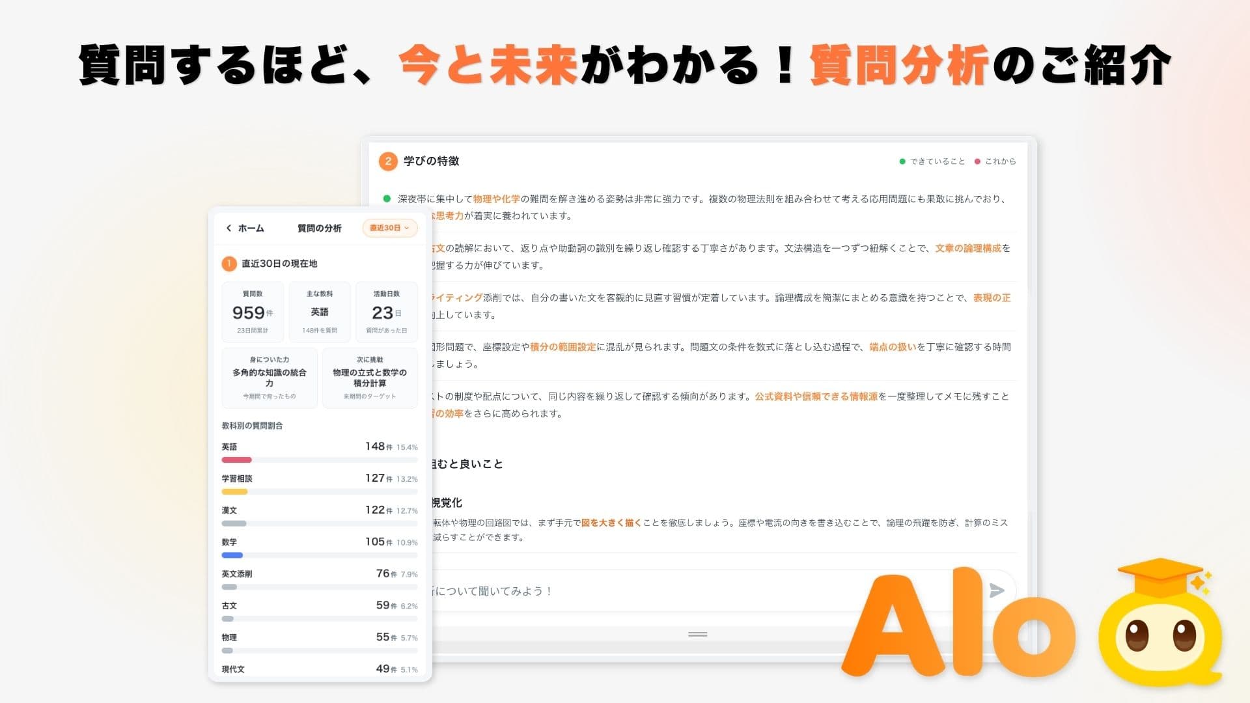Click the 質問の分析 screen title
Image resolution: width=1250 pixels, height=703 pixels.
pyautogui.click(x=319, y=228)
